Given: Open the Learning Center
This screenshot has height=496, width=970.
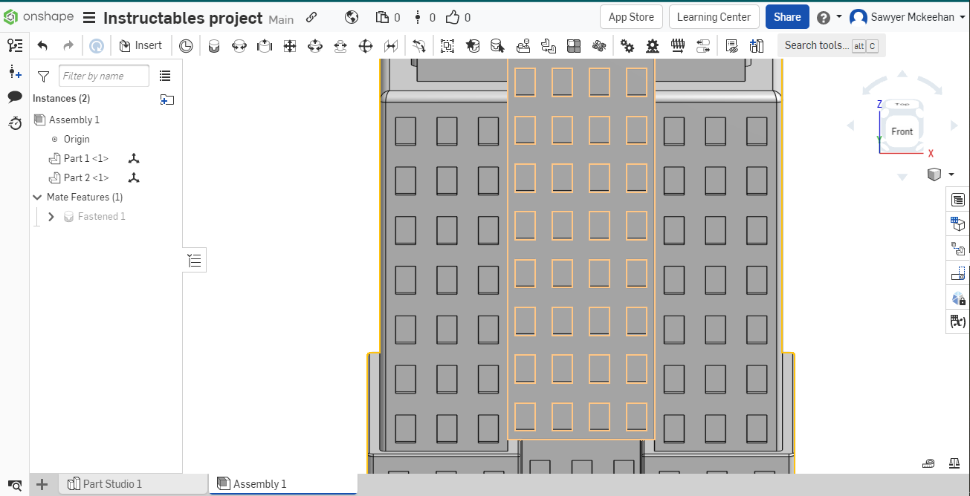Looking at the screenshot, I should point(713,17).
